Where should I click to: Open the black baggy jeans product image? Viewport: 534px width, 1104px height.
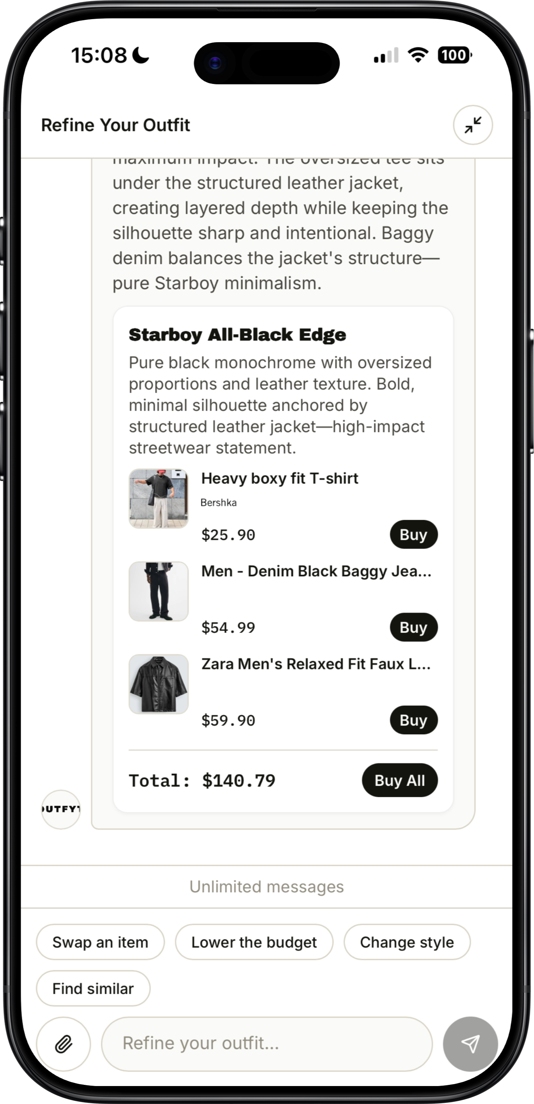158,591
